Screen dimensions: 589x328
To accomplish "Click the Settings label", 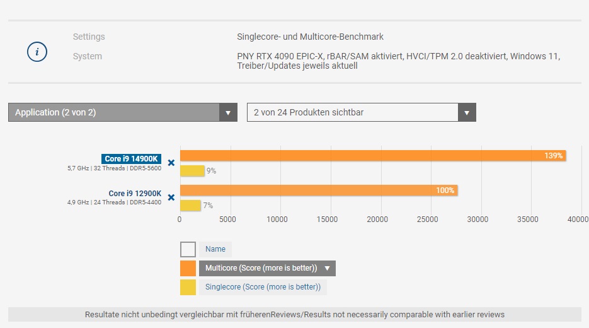I will (89, 37).
